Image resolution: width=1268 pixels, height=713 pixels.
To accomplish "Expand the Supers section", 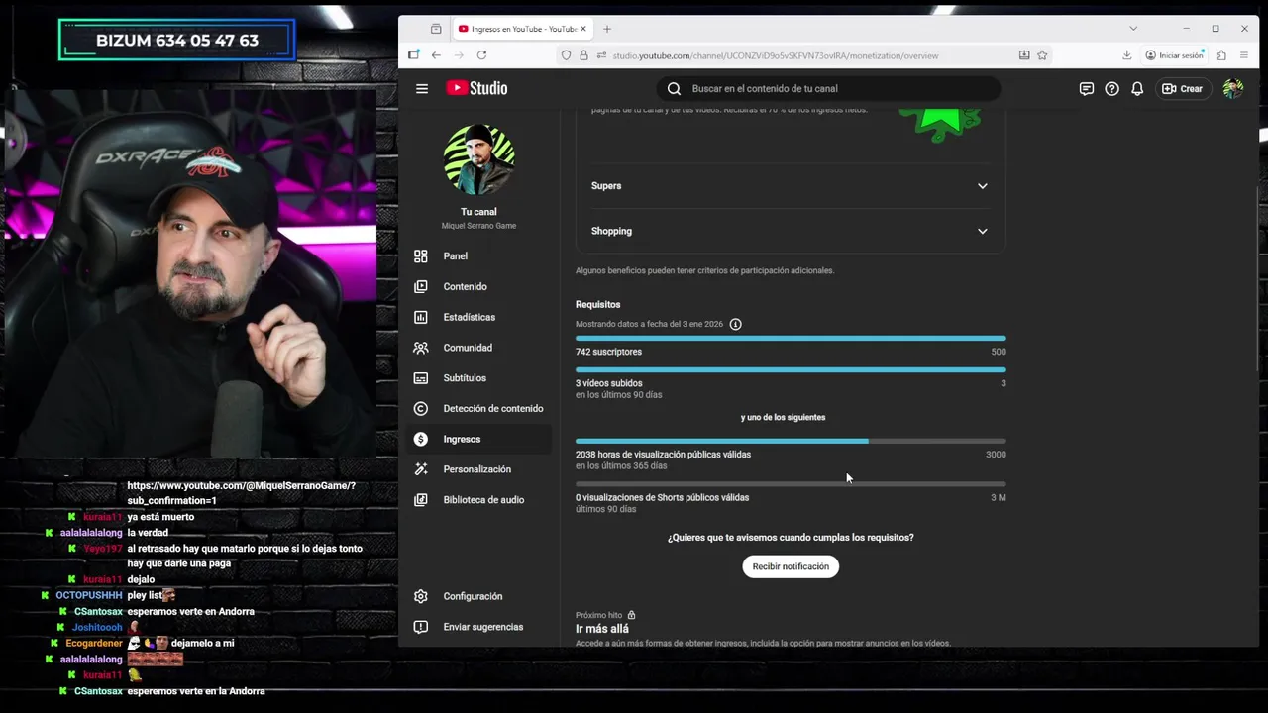I will click(x=790, y=186).
